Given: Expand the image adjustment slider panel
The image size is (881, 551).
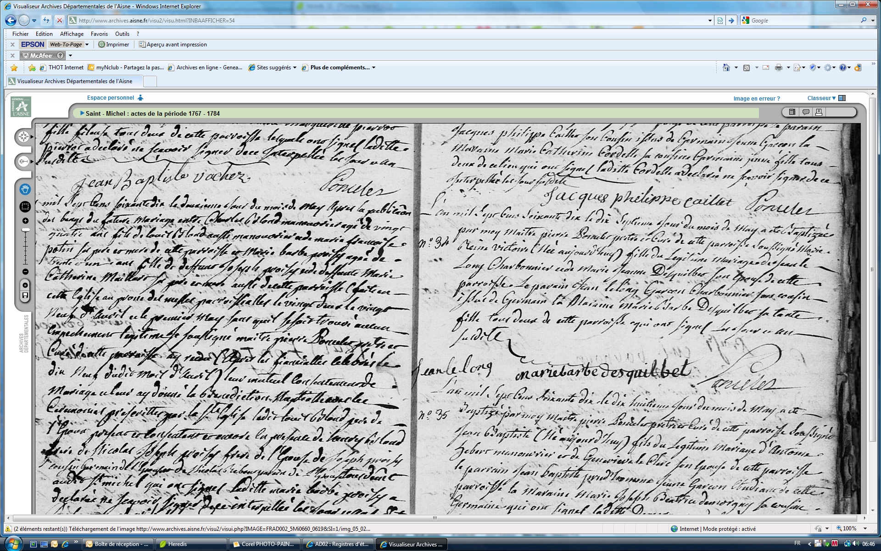Looking at the screenshot, I should 23,161.
